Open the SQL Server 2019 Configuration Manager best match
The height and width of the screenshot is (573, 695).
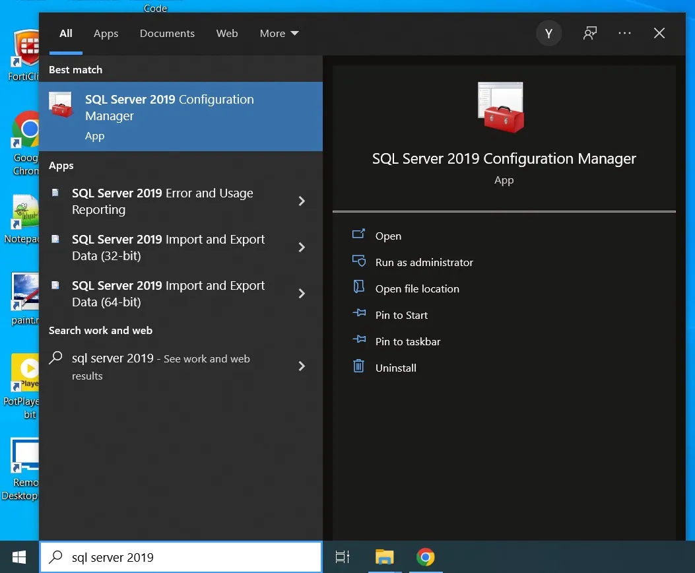click(181, 117)
